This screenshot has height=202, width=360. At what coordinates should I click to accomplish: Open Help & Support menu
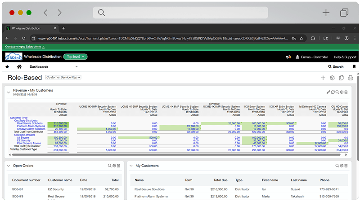click(345, 57)
